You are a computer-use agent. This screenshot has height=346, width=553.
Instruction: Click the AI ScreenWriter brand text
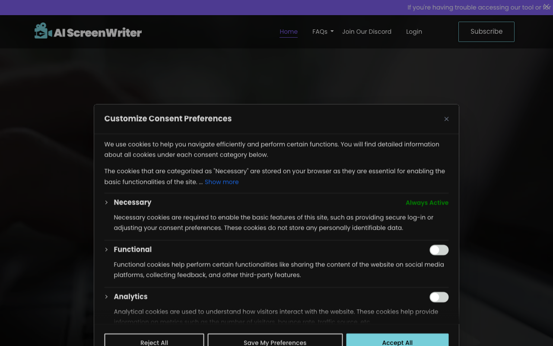[x=98, y=32]
